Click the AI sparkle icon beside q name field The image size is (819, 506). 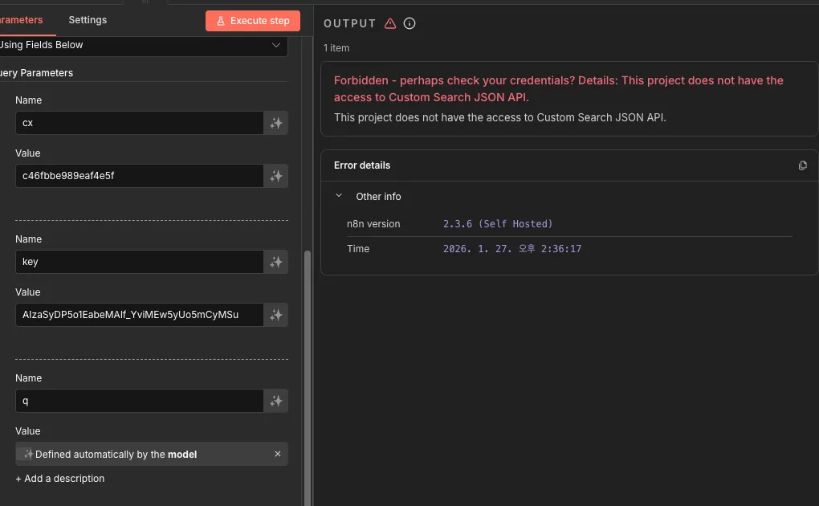click(x=276, y=401)
